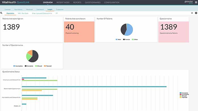Go to Patient Index
Screen dimensions: 198x111
(x=63, y=2)
